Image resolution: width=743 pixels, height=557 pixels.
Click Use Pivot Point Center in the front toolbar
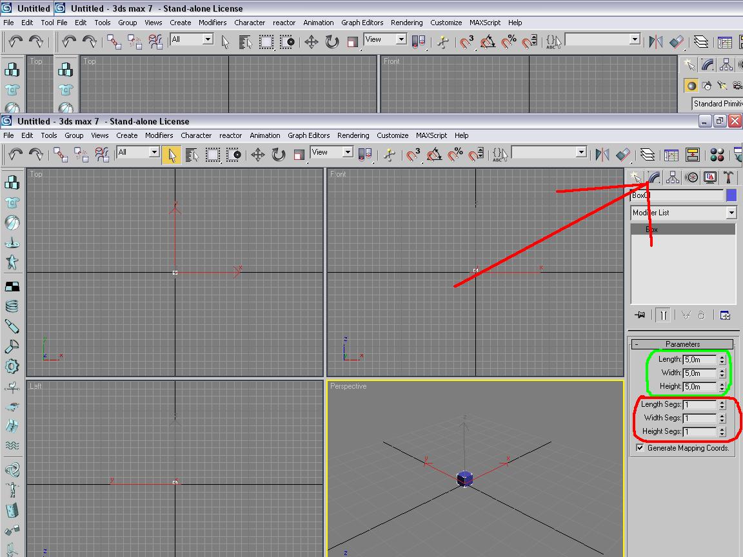365,155
